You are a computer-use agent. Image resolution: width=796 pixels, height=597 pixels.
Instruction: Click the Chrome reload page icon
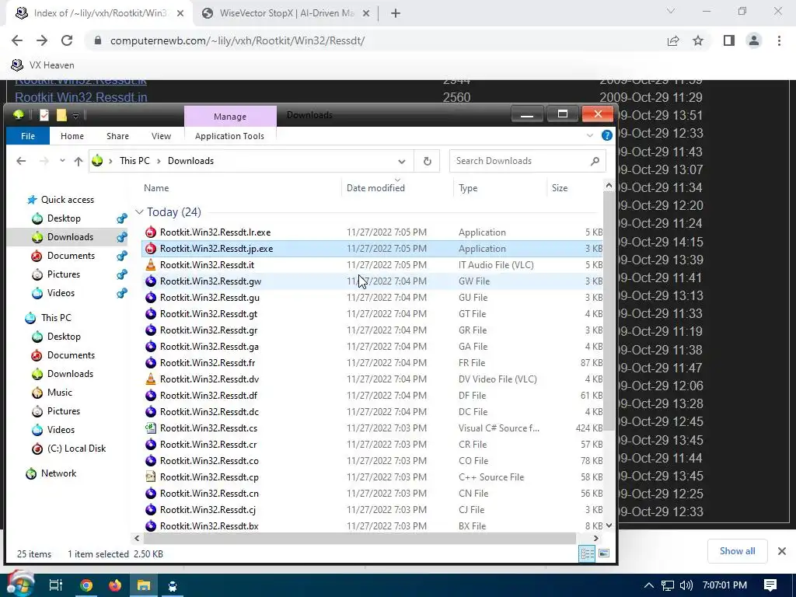(67, 40)
